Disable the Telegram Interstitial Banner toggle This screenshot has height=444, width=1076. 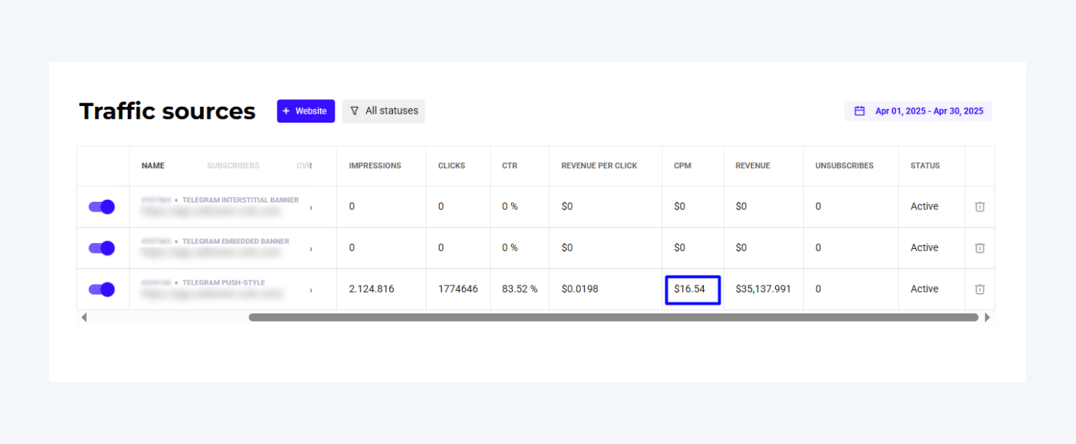point(102,207)
